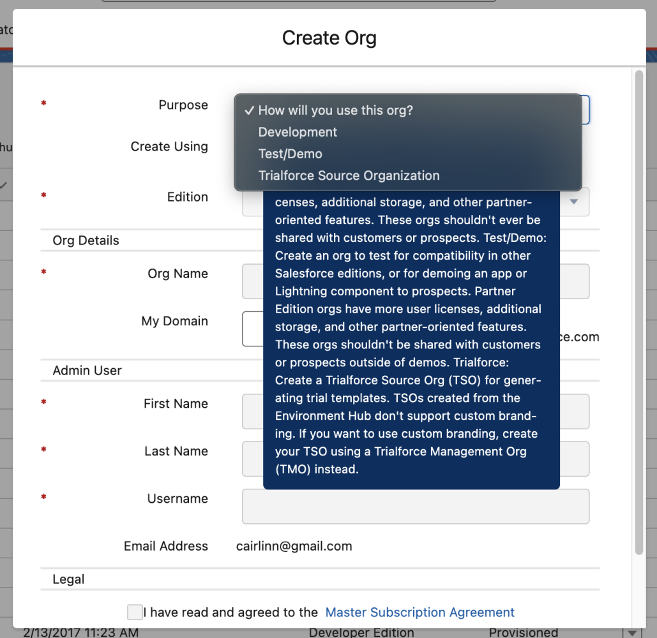Pick "Trialforce Source Organization" as the org purpose
The height and width of the screenshot is (638, 657).
pyautogui.click(x=349, y=175)
